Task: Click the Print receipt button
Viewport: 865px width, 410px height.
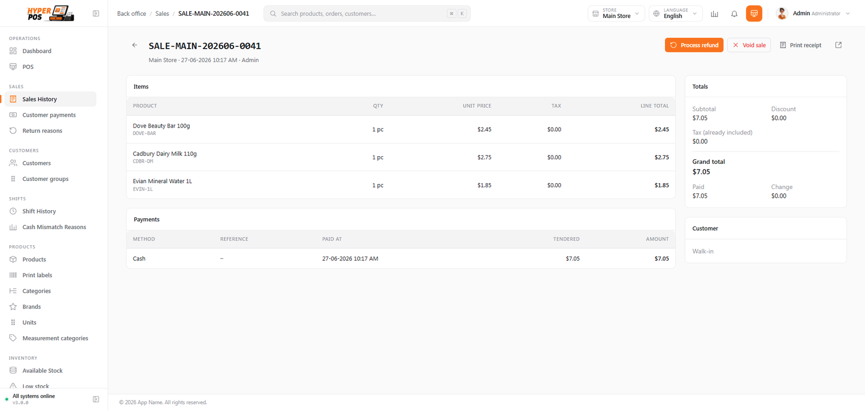Action: point(800,45)
